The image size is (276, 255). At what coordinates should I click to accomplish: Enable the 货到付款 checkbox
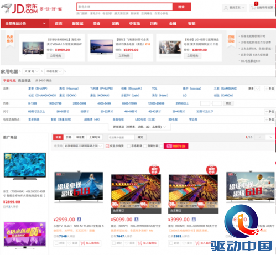(145, 146)
